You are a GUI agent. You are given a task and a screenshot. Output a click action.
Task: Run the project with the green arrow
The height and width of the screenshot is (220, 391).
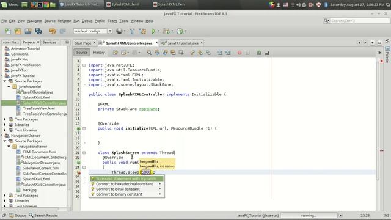pyautogui.click(x=153, y=31)
